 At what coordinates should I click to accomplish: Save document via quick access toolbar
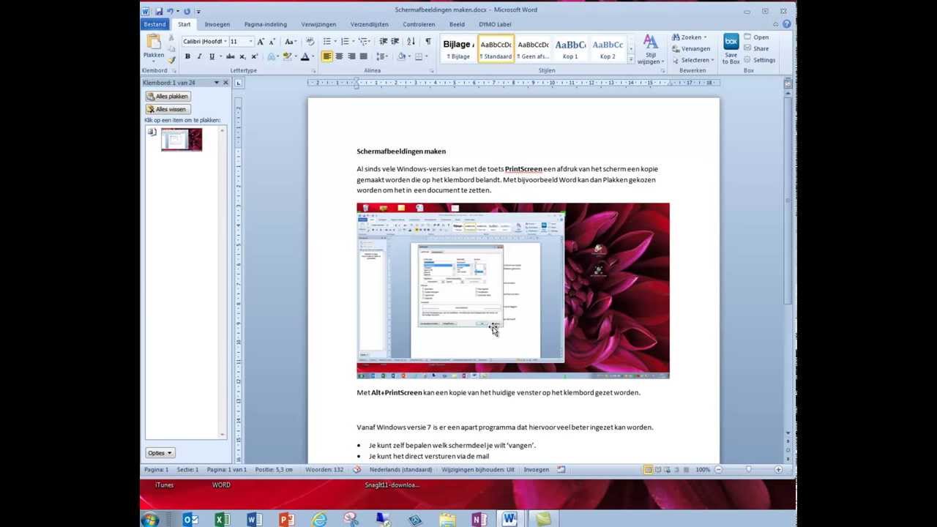(x=159, y=11)
